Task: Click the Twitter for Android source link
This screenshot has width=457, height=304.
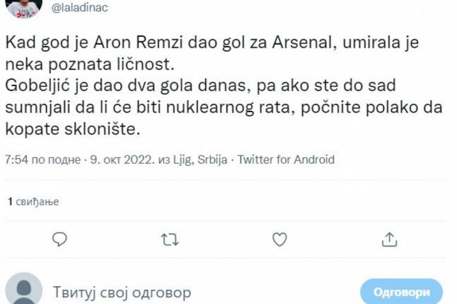Action: (x=286, y=160)
